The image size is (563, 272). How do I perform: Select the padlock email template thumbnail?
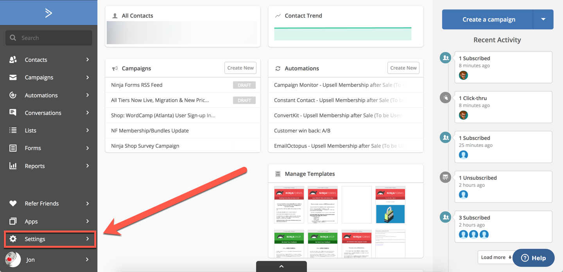[390, 205]
